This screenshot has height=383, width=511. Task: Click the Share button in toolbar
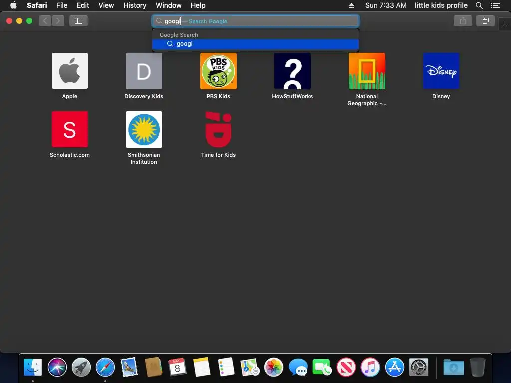[x=463, y=21]
